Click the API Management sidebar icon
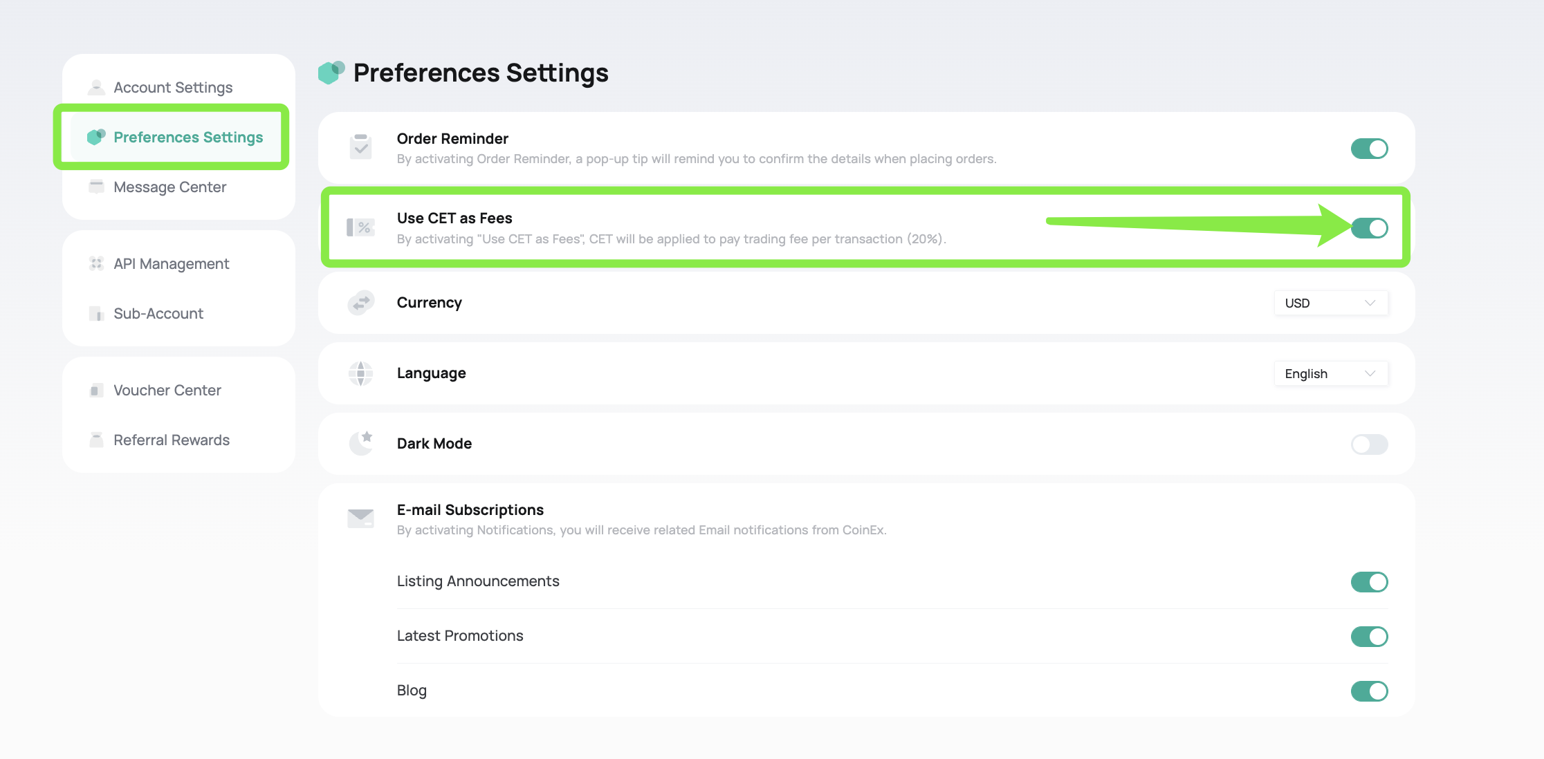The width and height of the screenshot is (1544, 759). click(x=93, y=262)
